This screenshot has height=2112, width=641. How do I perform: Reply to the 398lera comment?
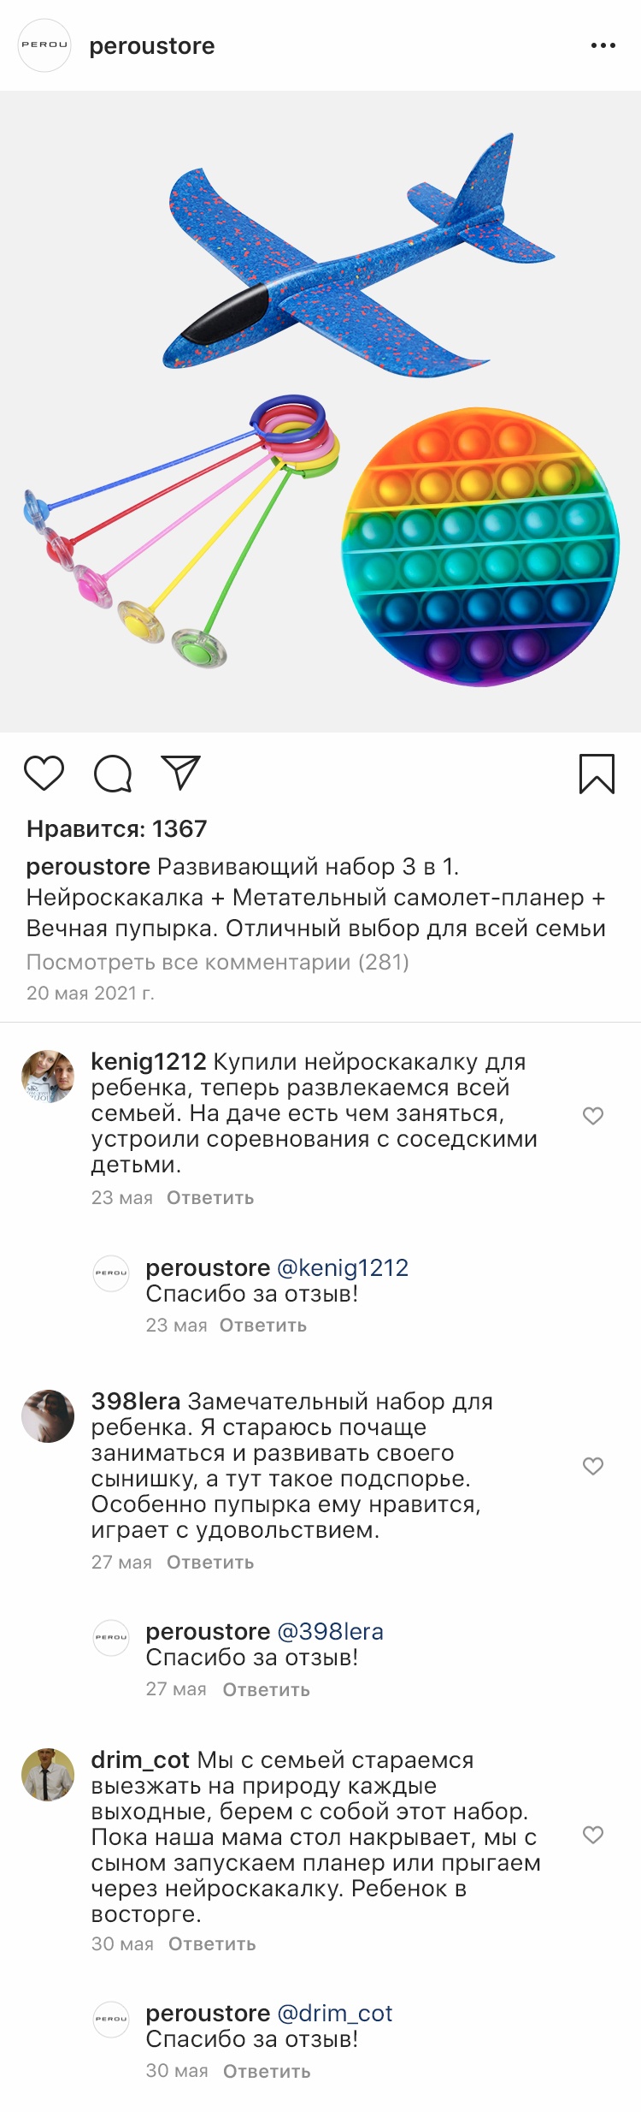coord(210,1563)
